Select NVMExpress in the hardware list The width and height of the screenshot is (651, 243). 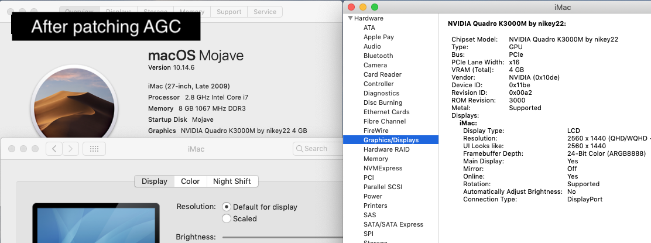coord(382,168)
